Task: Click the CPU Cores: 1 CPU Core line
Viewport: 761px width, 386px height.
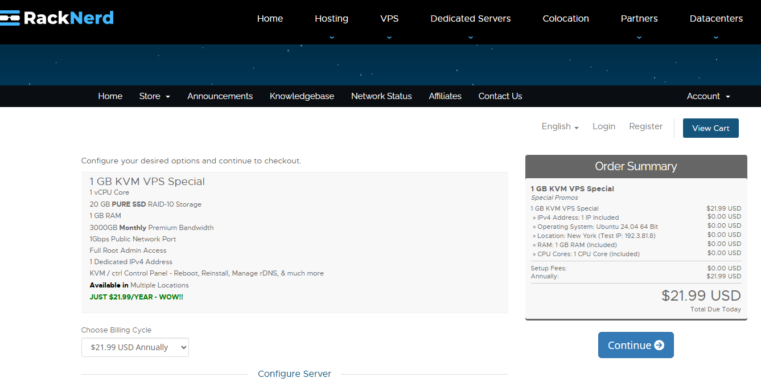Action: [586, 254]
